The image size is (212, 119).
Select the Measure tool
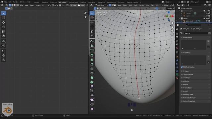(92, 46)
